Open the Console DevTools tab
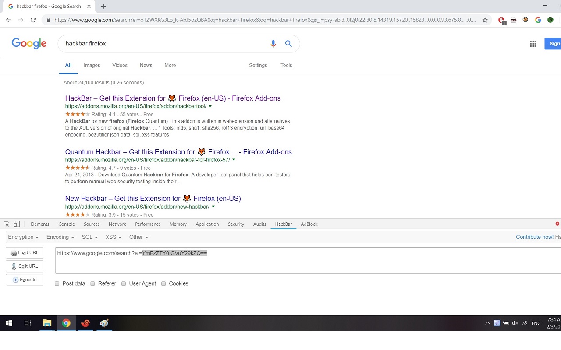561x350 pixels. [x=67, y=224]
